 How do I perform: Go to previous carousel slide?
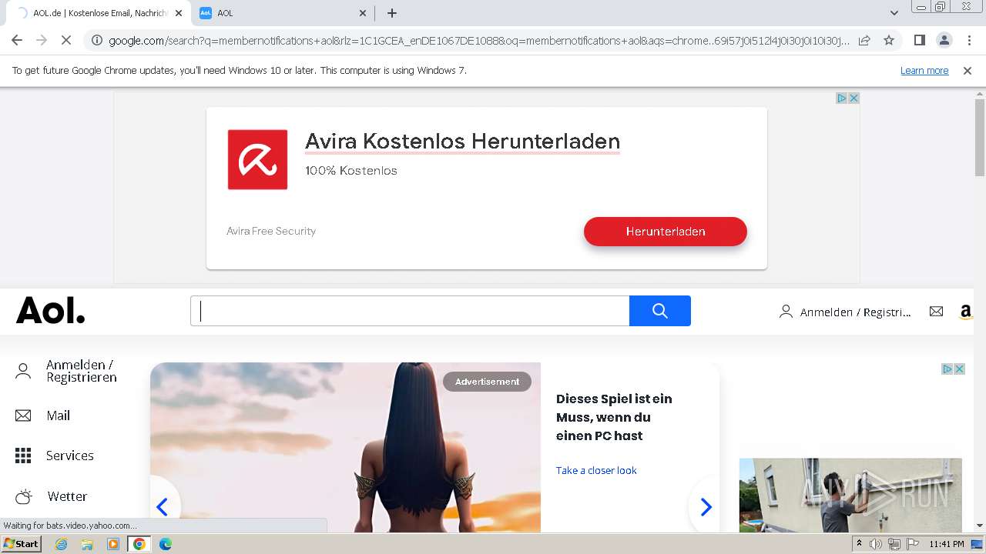162,506
